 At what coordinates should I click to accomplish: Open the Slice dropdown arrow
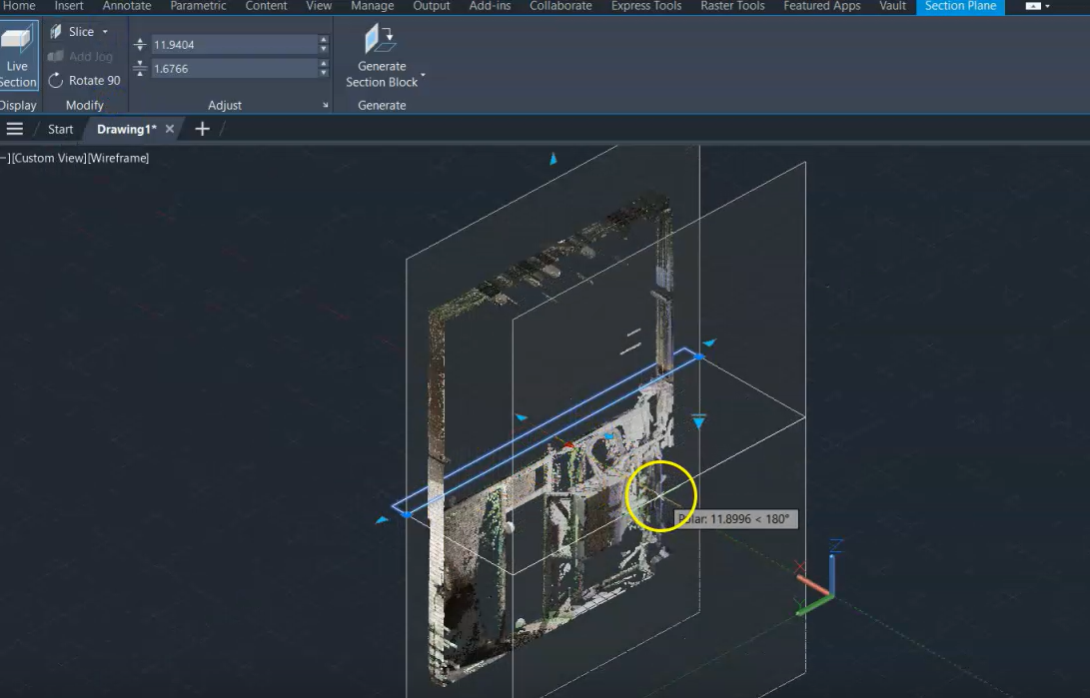(x=103, y=31)
